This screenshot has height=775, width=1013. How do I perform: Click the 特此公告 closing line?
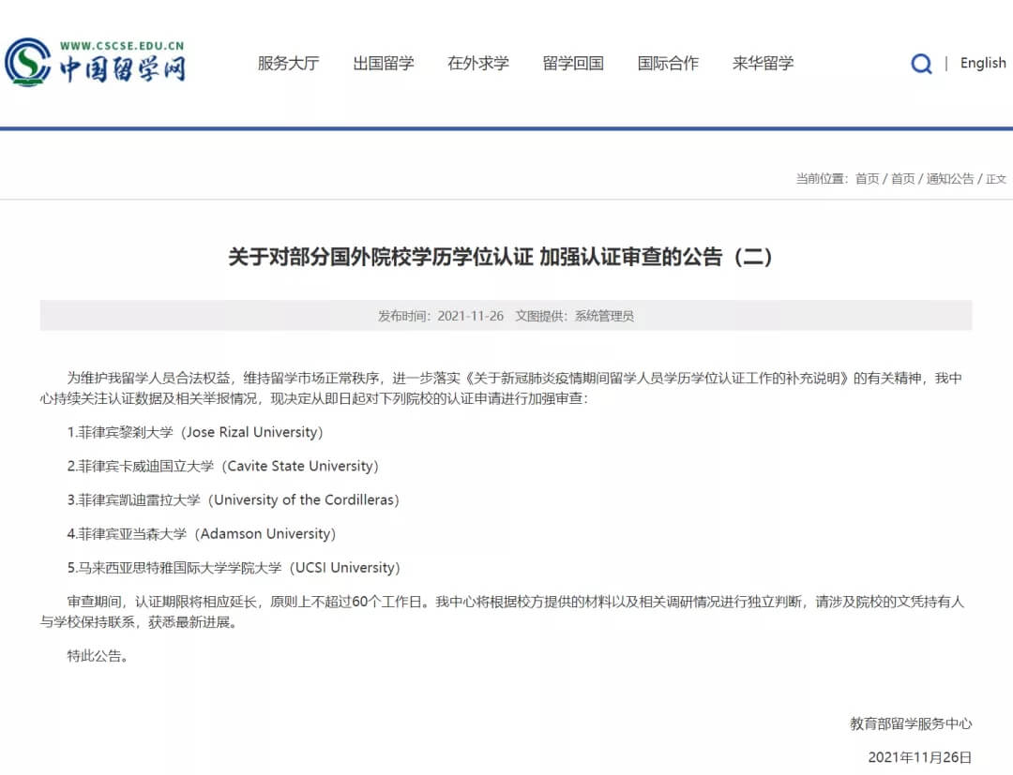98,656
